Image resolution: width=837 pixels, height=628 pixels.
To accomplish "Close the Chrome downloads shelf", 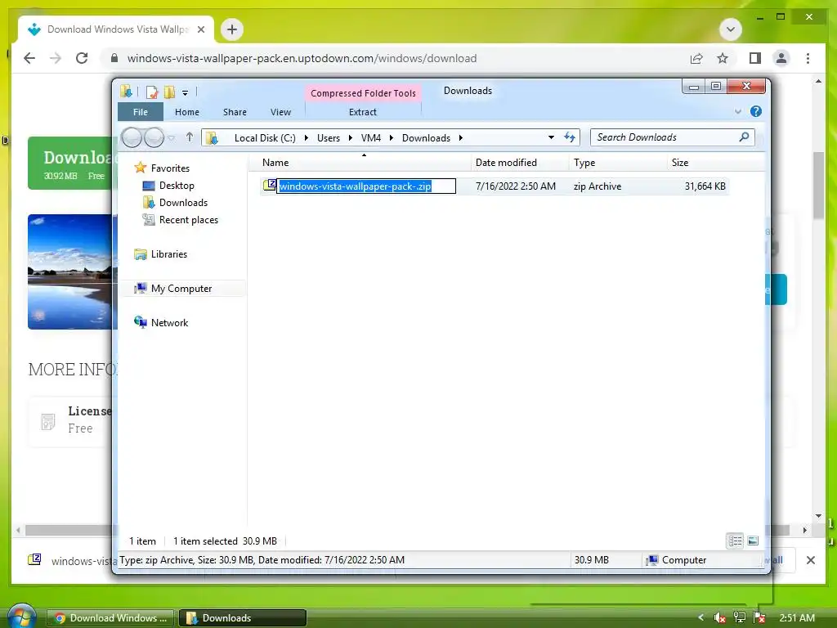I will (x=810, y=560).
